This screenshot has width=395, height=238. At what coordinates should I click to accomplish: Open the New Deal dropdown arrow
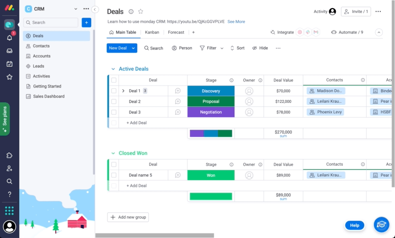133,48
